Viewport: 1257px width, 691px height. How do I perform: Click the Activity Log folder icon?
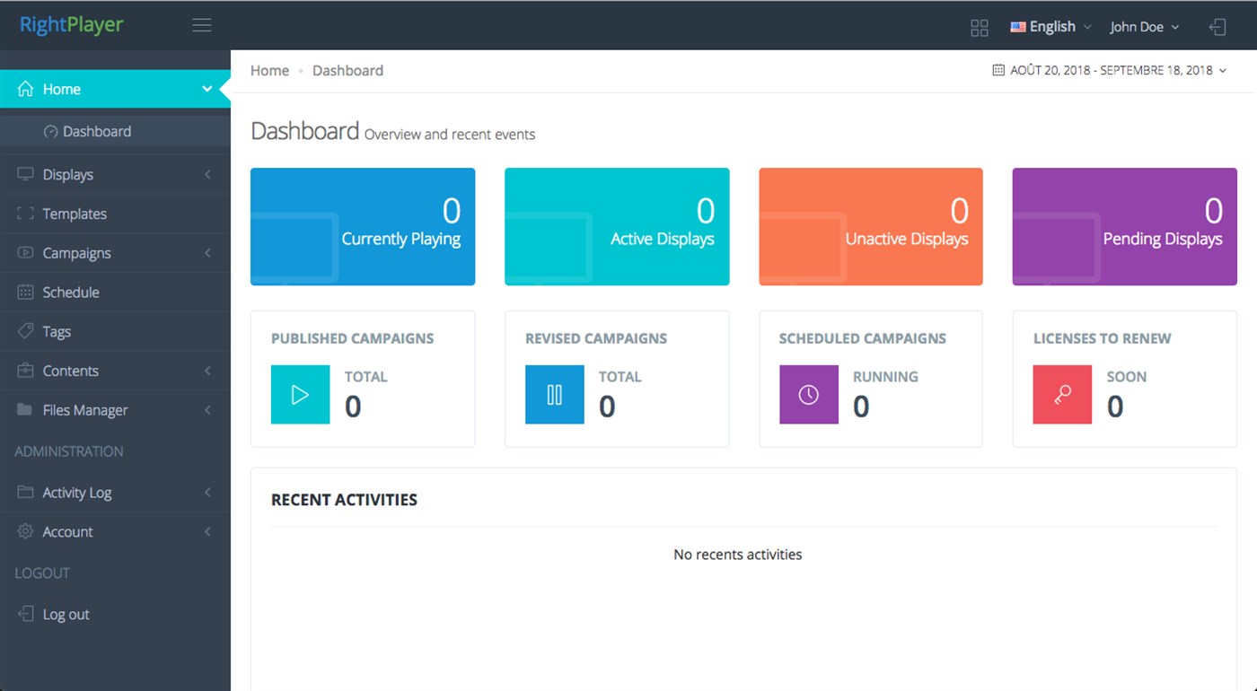pos(25,492)
